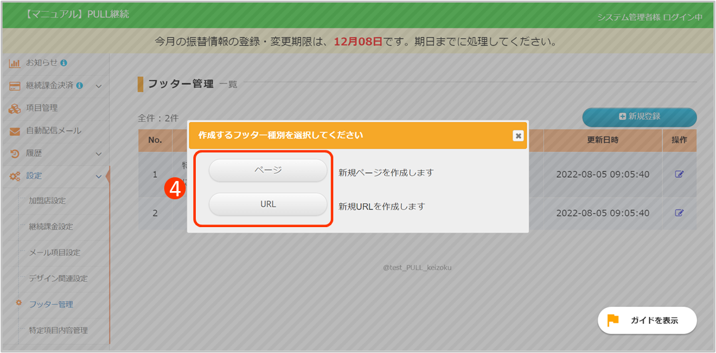Click the edit icon in row 1
Screen dimensions: 716x353
click(x=679, y=175)
